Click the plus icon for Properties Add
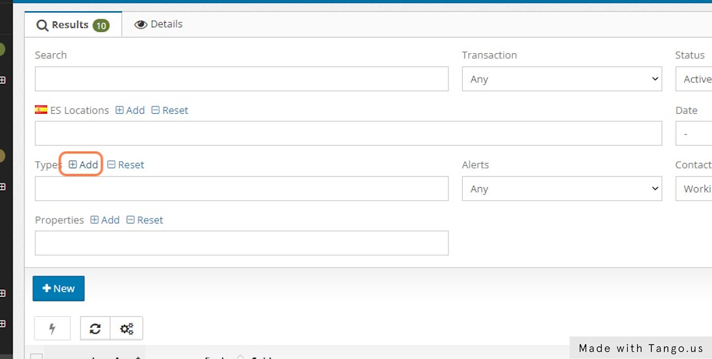712x359 pixels. point(94,220)
